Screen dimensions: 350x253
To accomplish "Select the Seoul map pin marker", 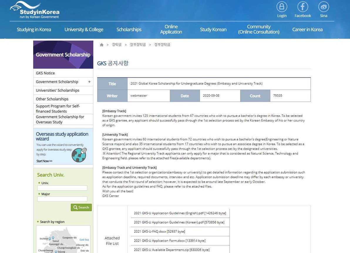I will (53, 238).
